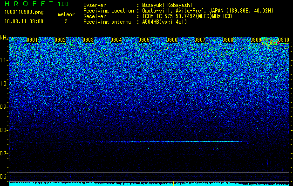Click the Receiver field label

point(95,16)
